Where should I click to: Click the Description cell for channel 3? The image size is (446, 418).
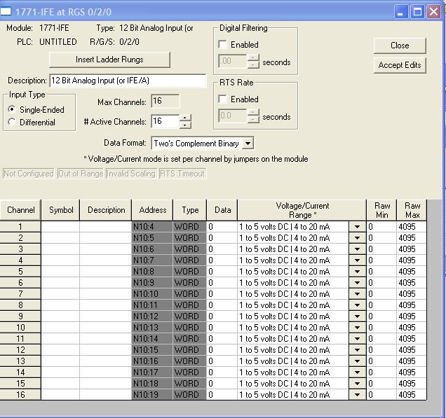pos(106,249)
